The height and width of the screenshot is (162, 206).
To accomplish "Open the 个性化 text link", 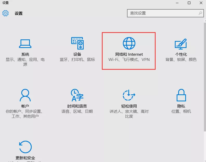I will pyautogui.click(x=181, y=54).
